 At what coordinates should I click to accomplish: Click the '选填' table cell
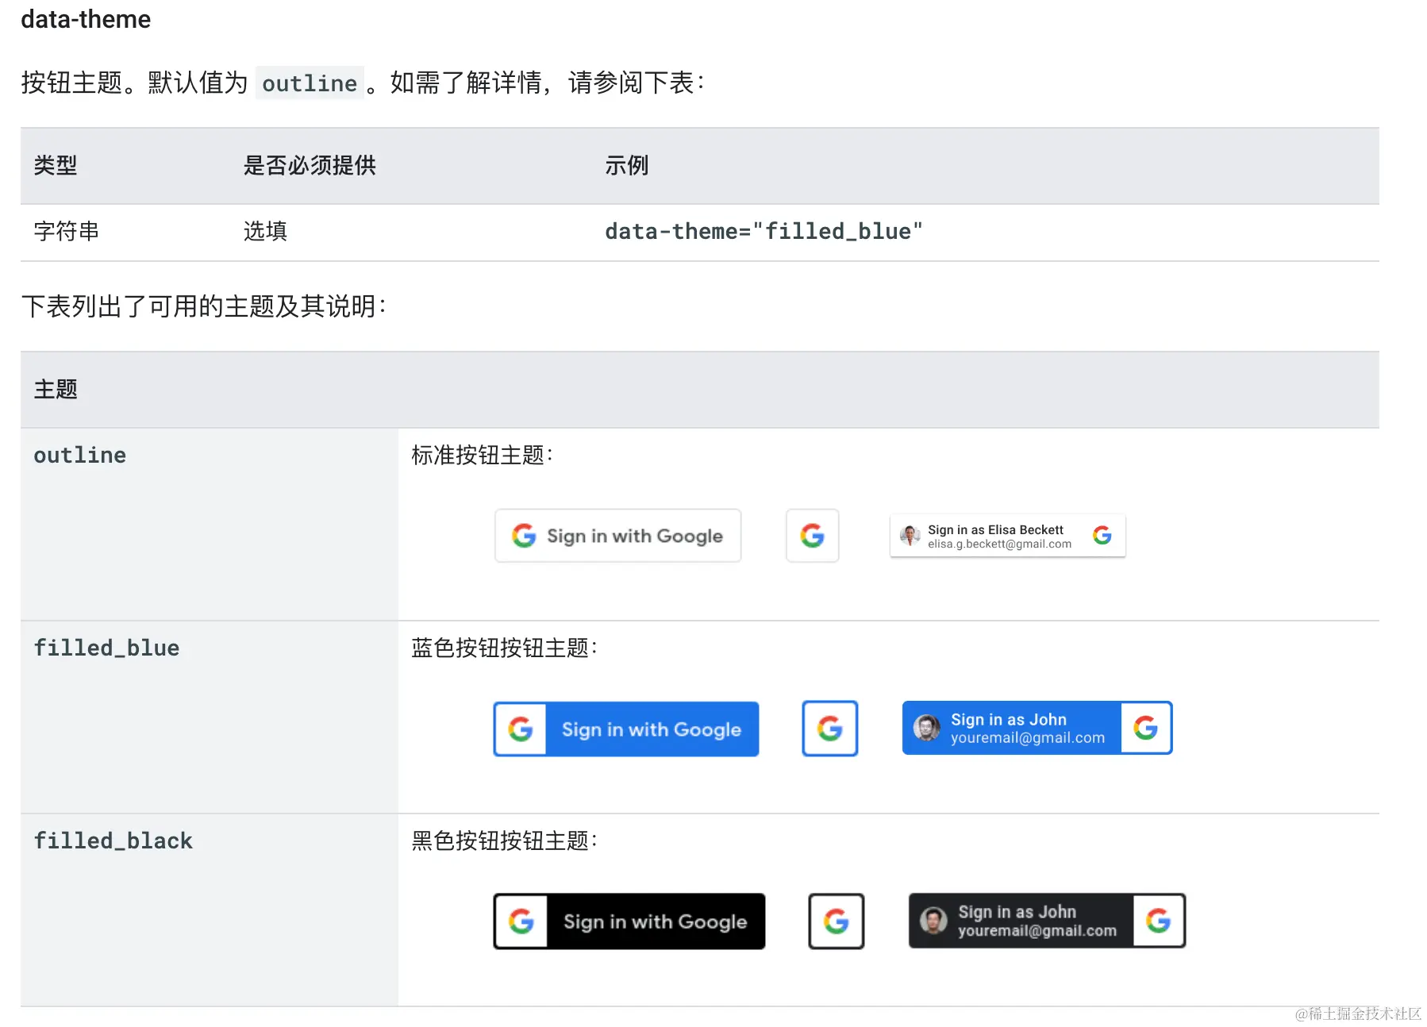[x=265, y=231]
